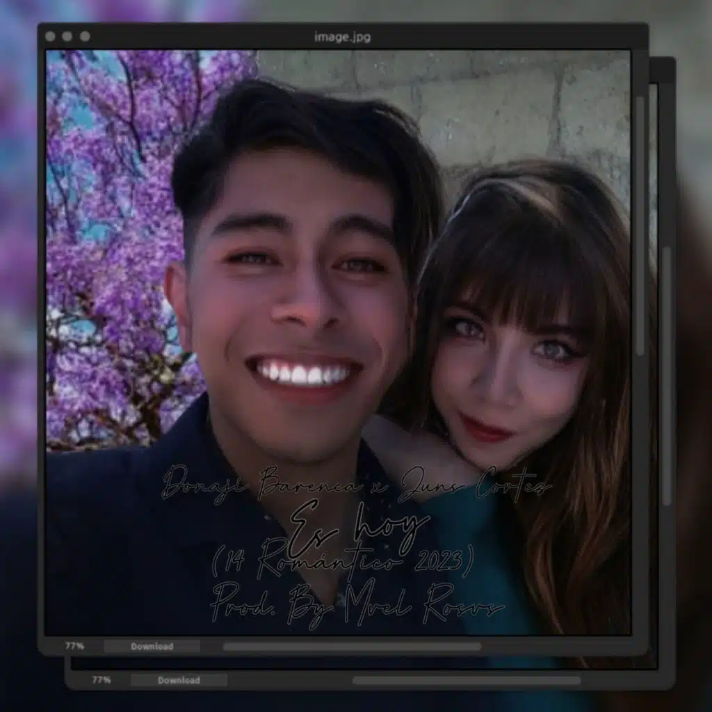Click horizontal scrollbar in front window
The width and height of the screenshot is (712, 712).
click(352, 646)
